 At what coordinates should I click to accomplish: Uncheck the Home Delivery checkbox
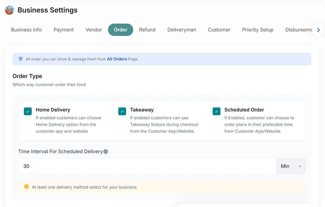(x=28, y=111)
